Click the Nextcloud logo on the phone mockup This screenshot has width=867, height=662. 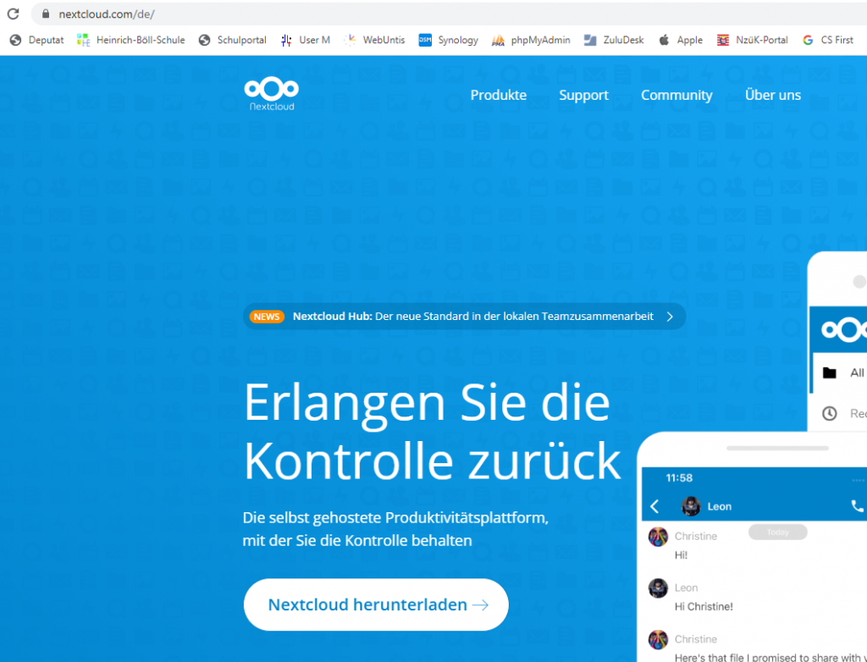(x=844, y=329)
